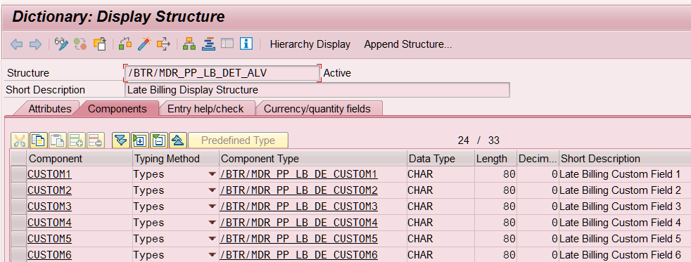Click the Length column header

click(x=495, y=159)
